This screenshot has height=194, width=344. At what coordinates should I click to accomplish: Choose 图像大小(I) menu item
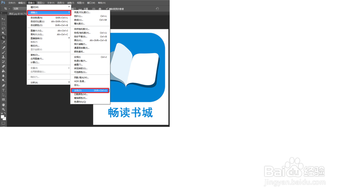49,31
